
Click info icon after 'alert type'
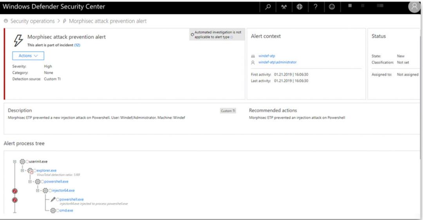click(x=231, y=37)
